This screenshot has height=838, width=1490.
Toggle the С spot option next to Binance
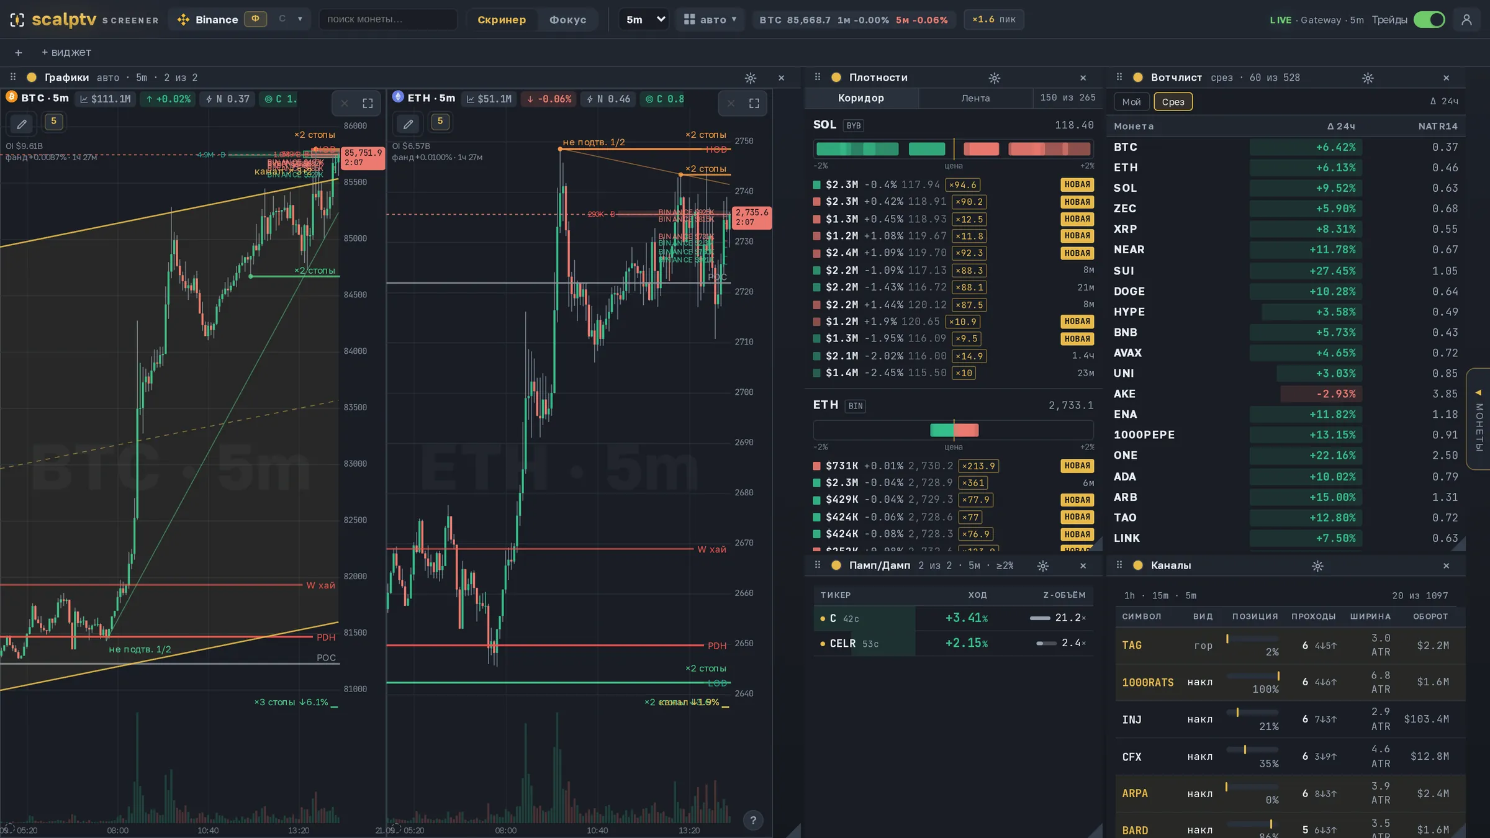click(282, 19)
